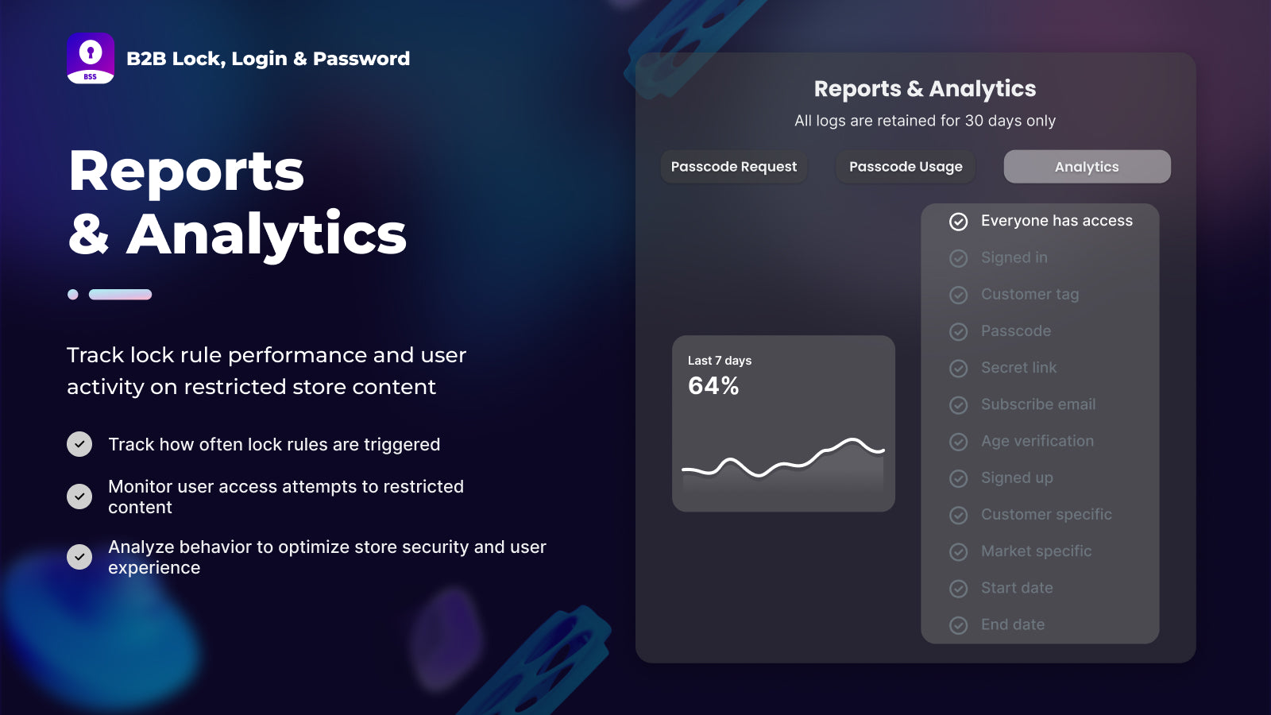Viewport: 1271px width, 715px height.
Task: Click the checkmark beside Analyze behavior bullet
Action: [x=79, y=557]
